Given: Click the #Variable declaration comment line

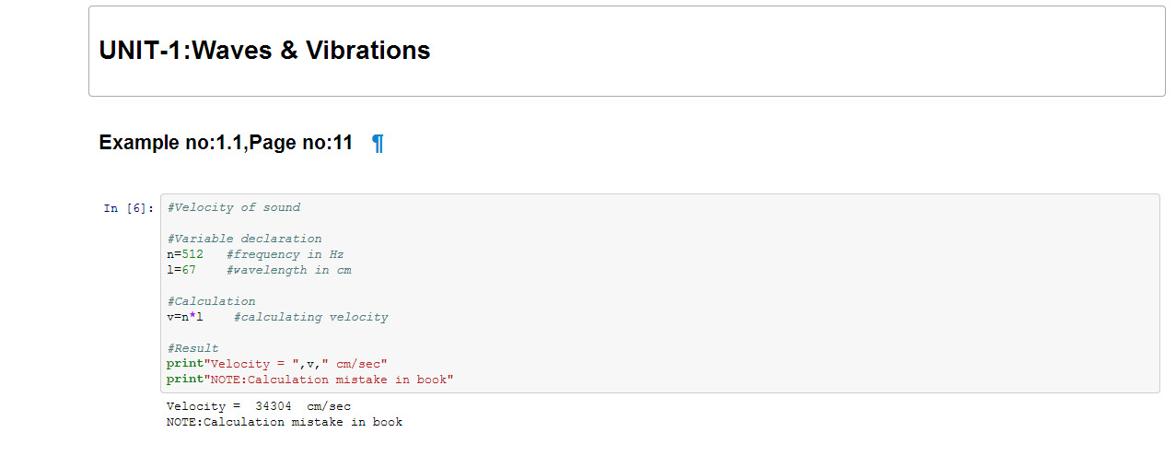Looking at the screenshot, I should pos(245,239).
